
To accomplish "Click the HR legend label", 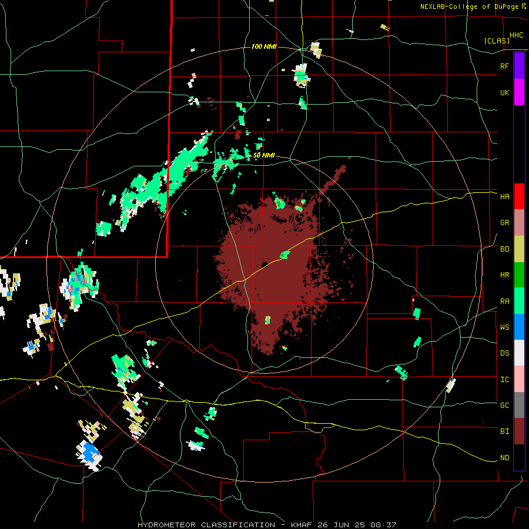I will [x=504, y=275].
